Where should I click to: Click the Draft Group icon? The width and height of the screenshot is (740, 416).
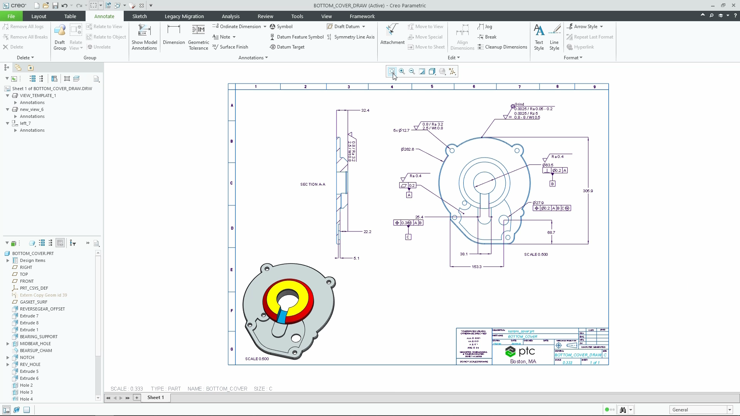pyautogui.click(x=60, y=37)
